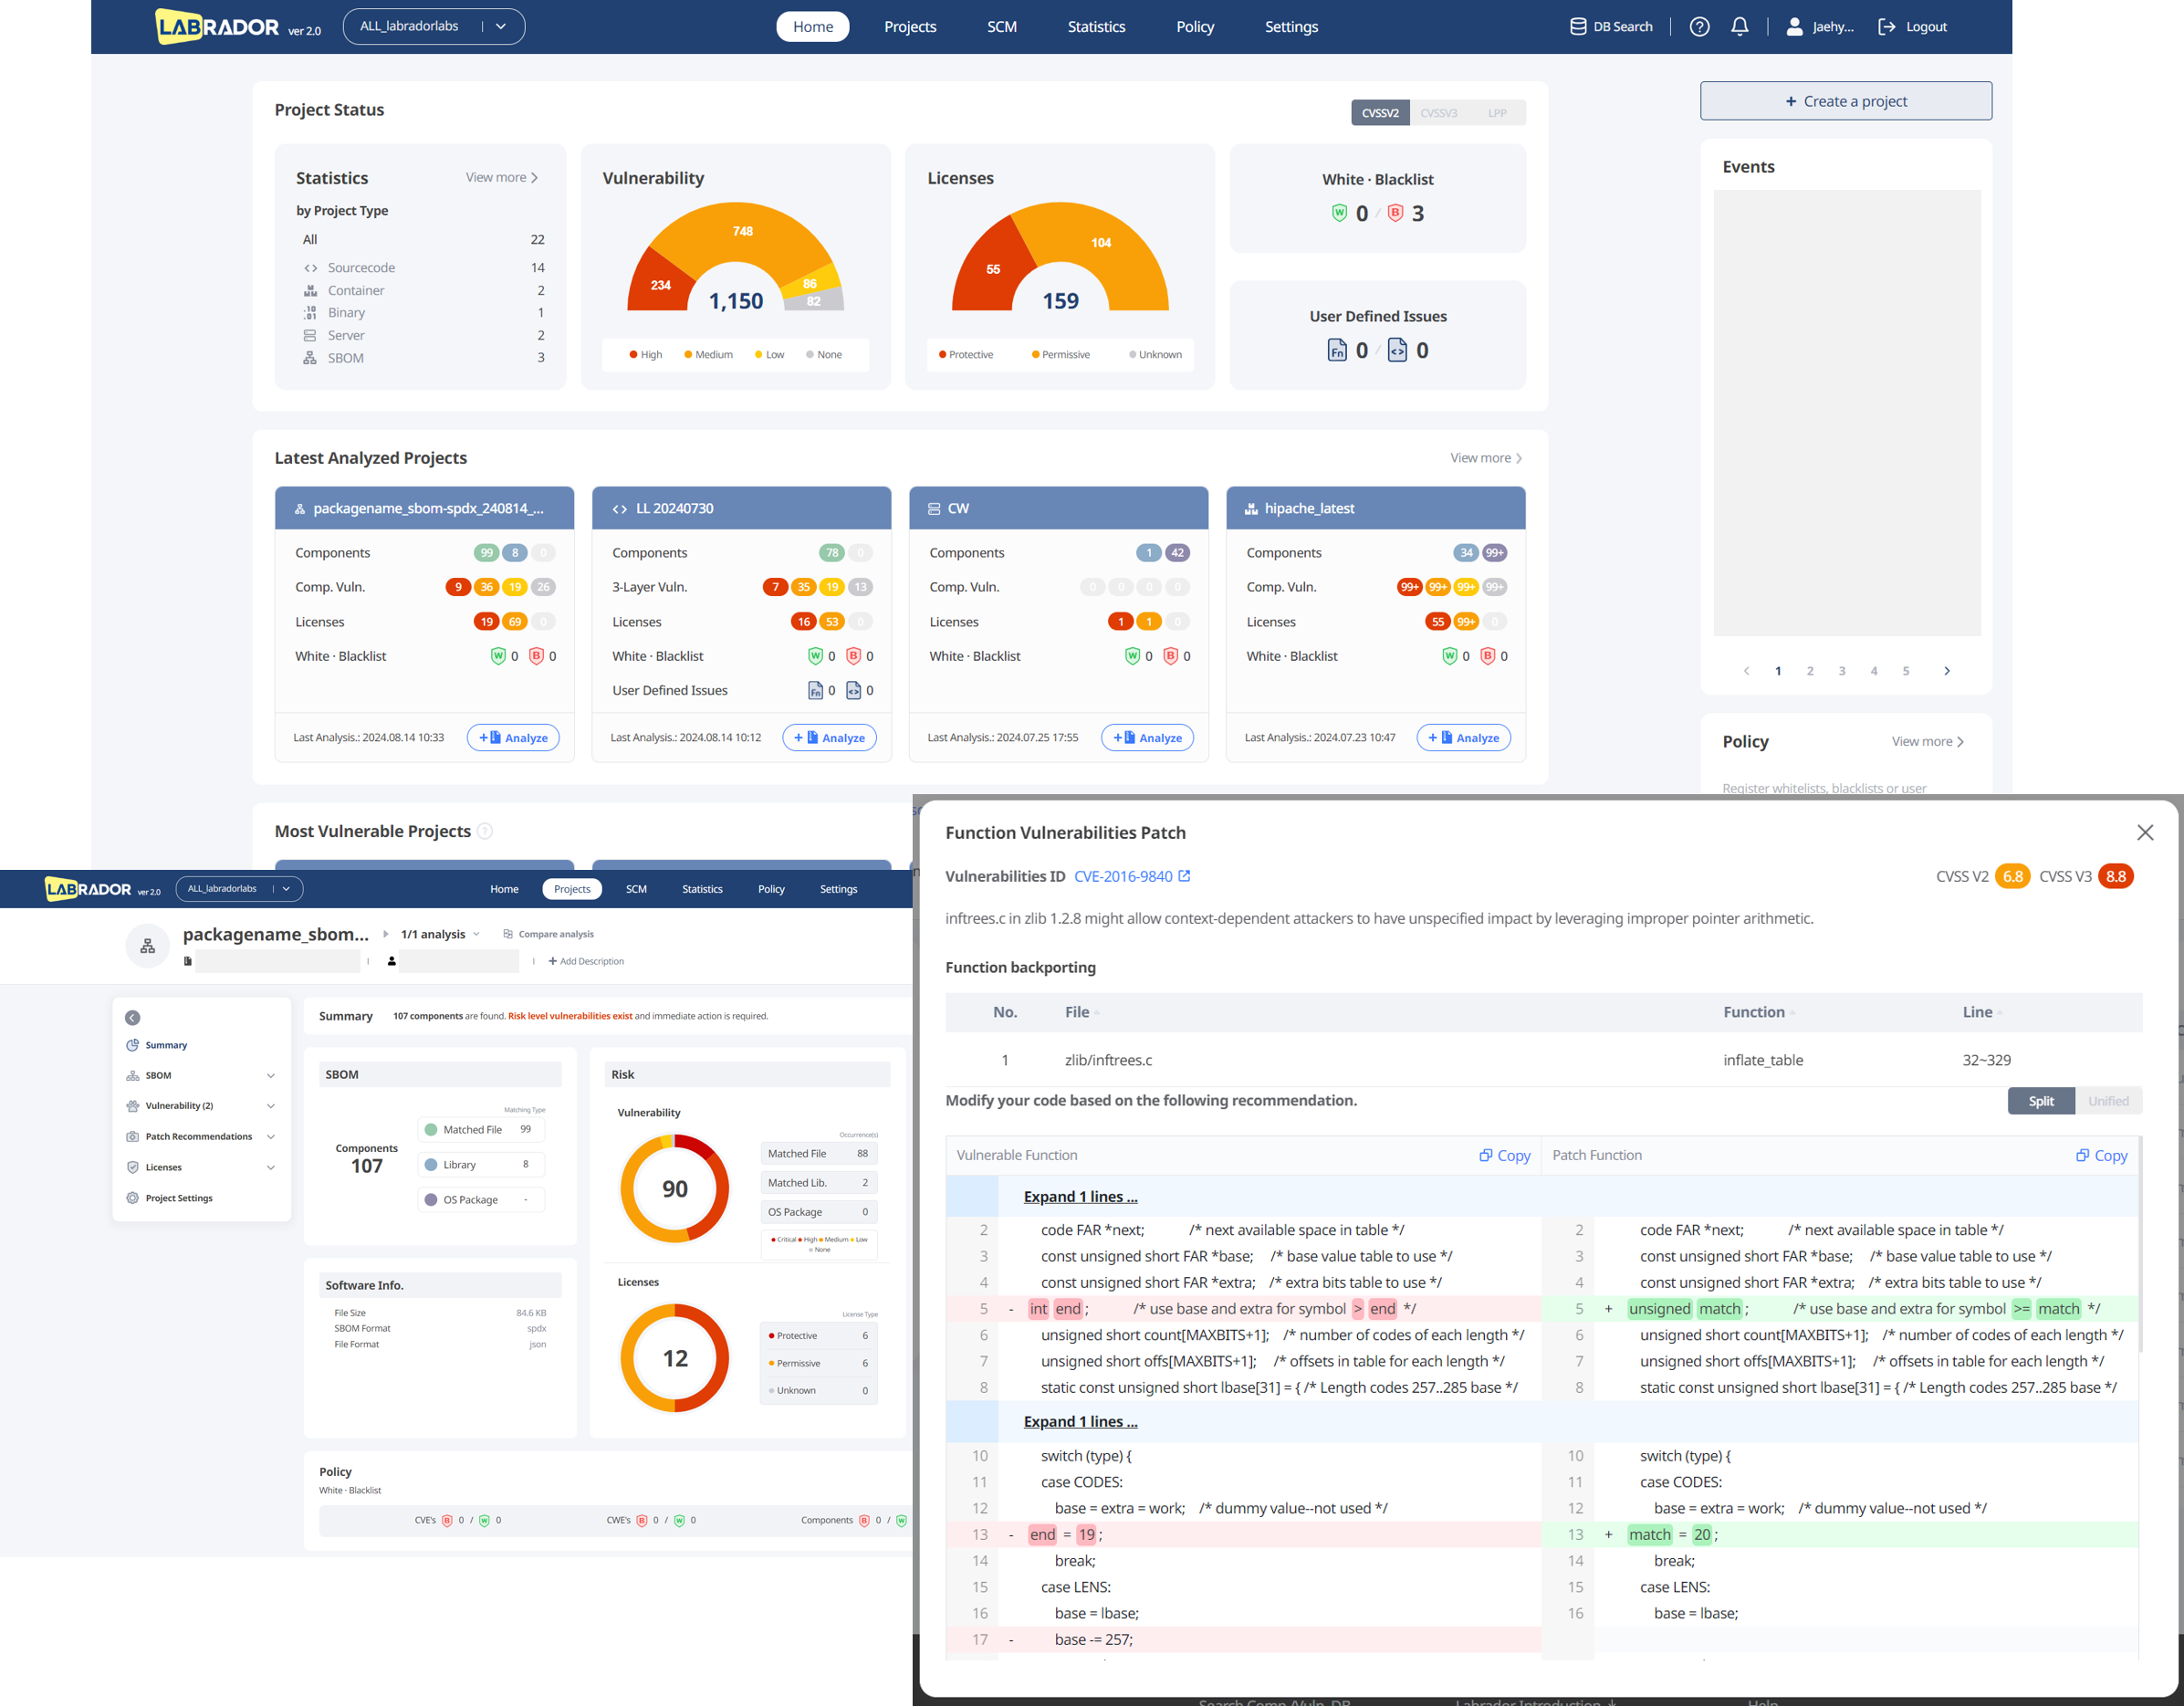Collapse sidebar with the back arrow icon
Image resolution: width=2184 pixels, height=1706 pixels.
click(x=132, y=1018)
